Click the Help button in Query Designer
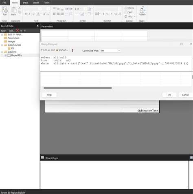Screen dimensions: 193x194 point(49,95)
